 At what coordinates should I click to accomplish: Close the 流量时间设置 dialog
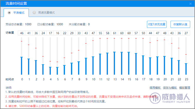[x=190, y=4]
